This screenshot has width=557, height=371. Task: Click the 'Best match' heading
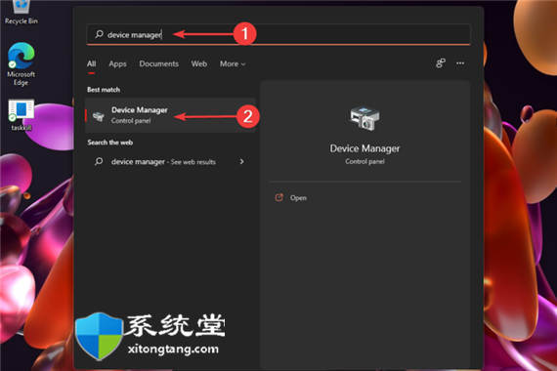pos(104,90)
